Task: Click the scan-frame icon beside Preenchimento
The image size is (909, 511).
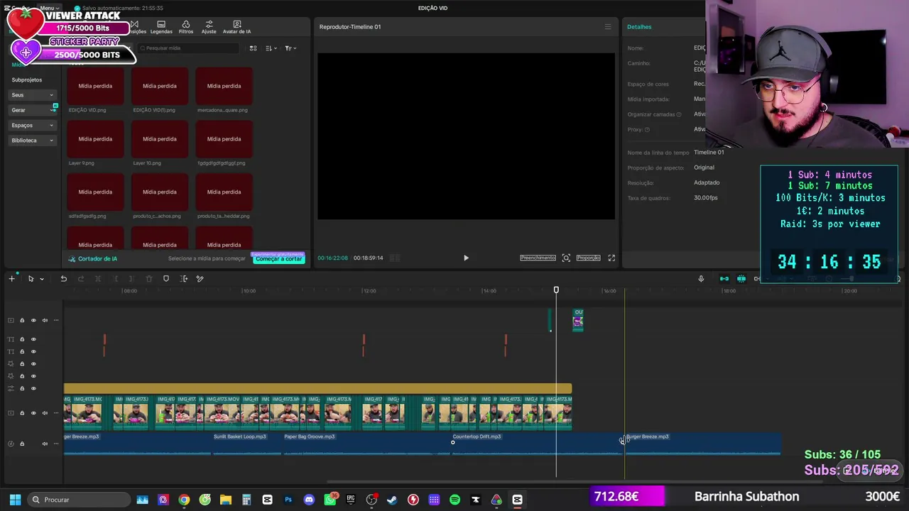Action: tap(566, 258)
